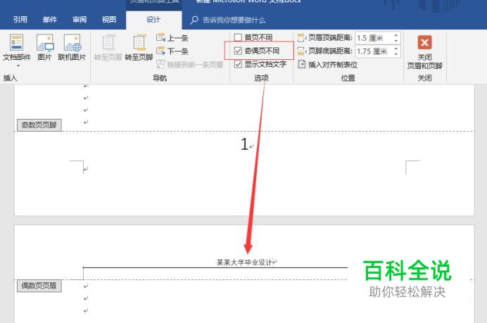This screenshot has height=323, width=487.
Task: Open the 邮件 ribbon tab
Action: [50, 20]
